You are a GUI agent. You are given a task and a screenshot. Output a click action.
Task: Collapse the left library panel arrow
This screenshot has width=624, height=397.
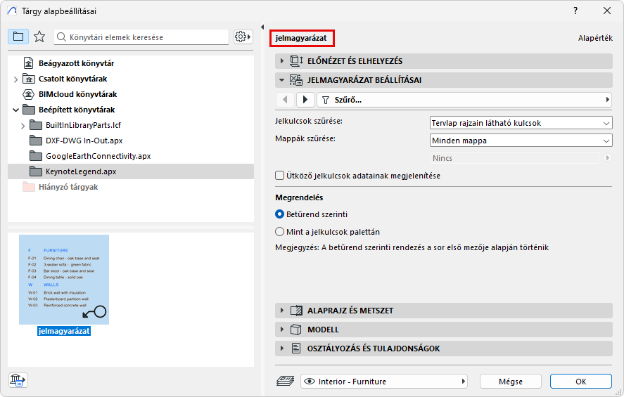tap(262, 27)
